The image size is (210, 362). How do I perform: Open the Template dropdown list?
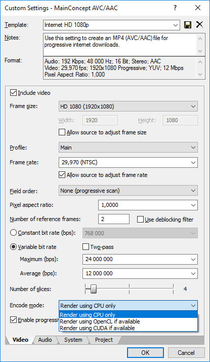coord(176,25)
